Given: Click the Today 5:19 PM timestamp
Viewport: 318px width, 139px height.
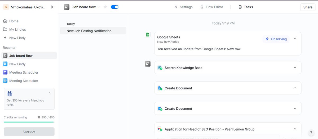Looking at the screenshot, I should coord(223,23).
